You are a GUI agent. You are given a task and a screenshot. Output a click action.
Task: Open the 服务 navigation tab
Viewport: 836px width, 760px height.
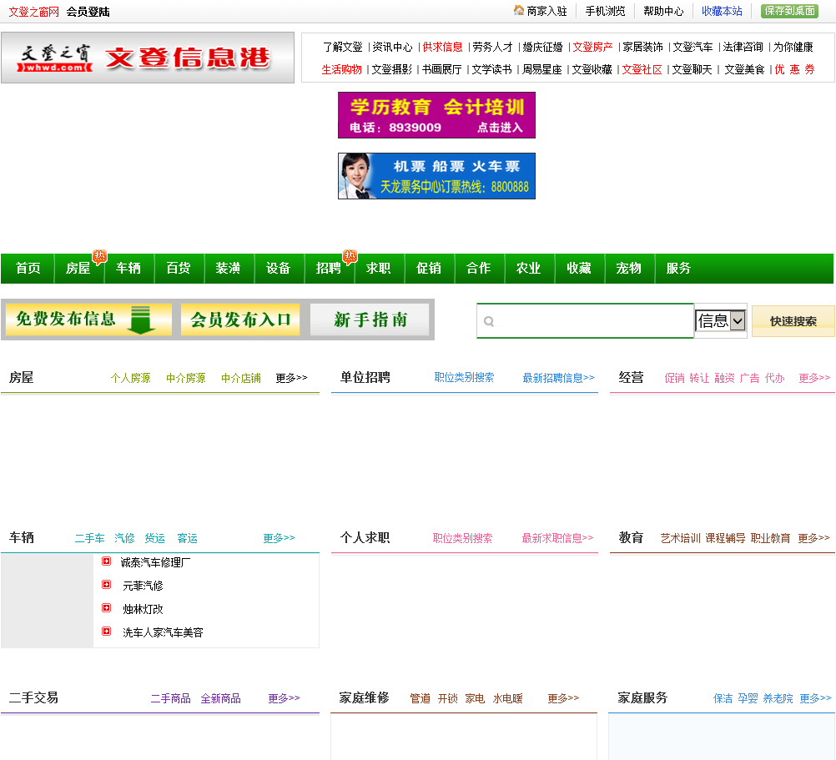point(679,268)
